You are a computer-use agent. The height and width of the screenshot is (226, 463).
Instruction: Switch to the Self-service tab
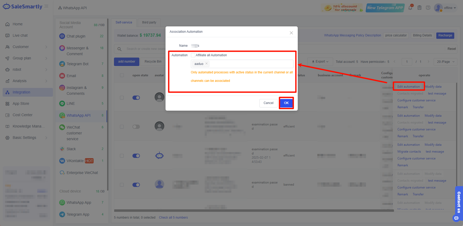[x=124, y=22]
